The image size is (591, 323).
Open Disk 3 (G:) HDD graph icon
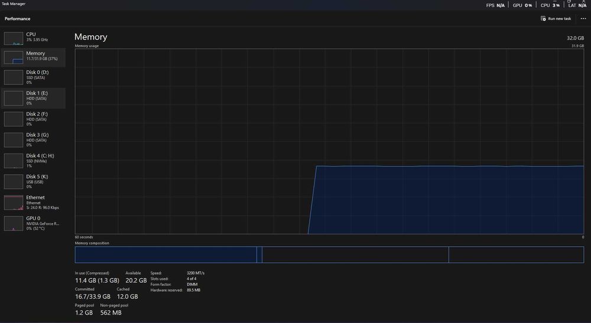coord(14,140)
